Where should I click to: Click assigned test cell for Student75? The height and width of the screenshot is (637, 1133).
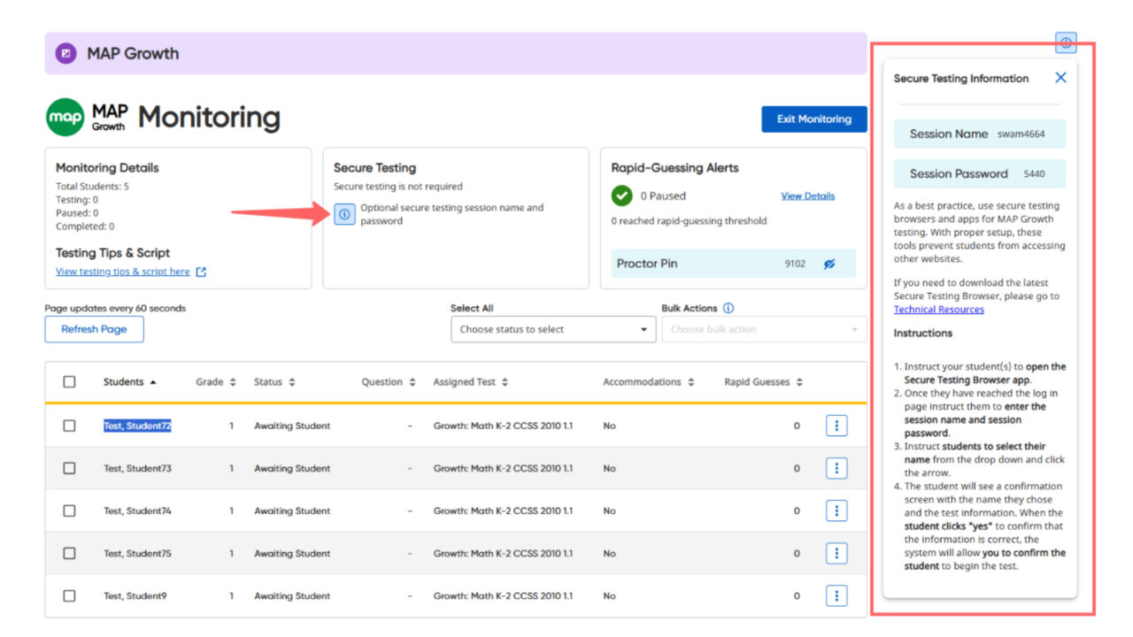[x=503, y=553]
